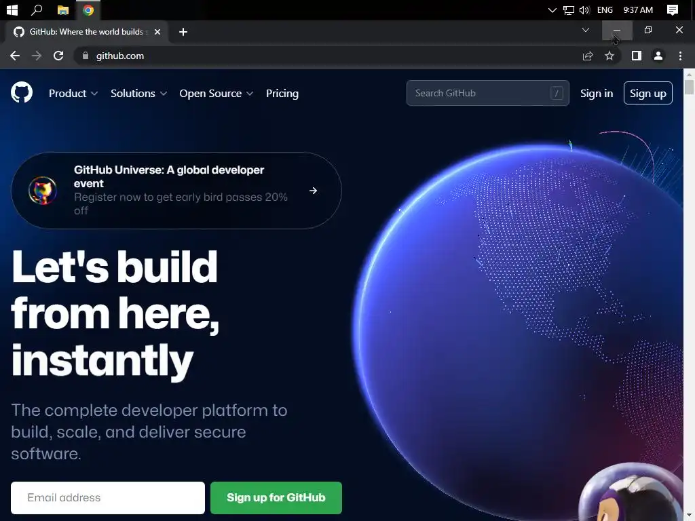Open a new tab with plus button

point(183,32)
